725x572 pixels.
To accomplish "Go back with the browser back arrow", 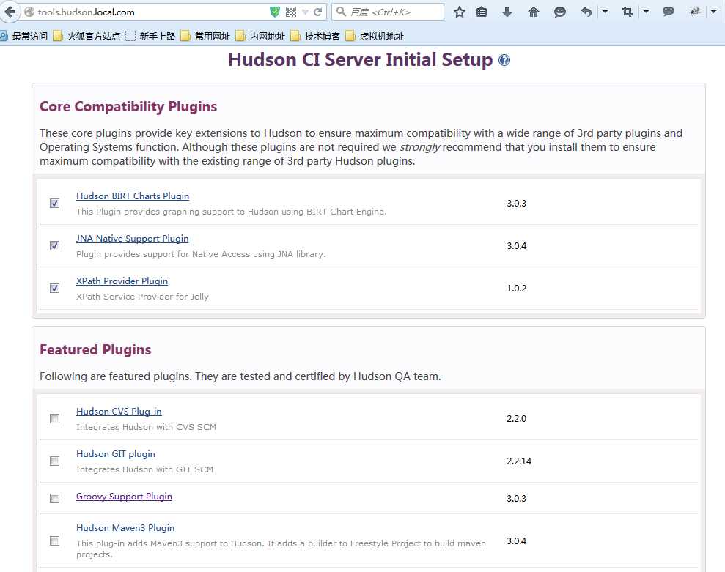I will (x=10, y=12).
